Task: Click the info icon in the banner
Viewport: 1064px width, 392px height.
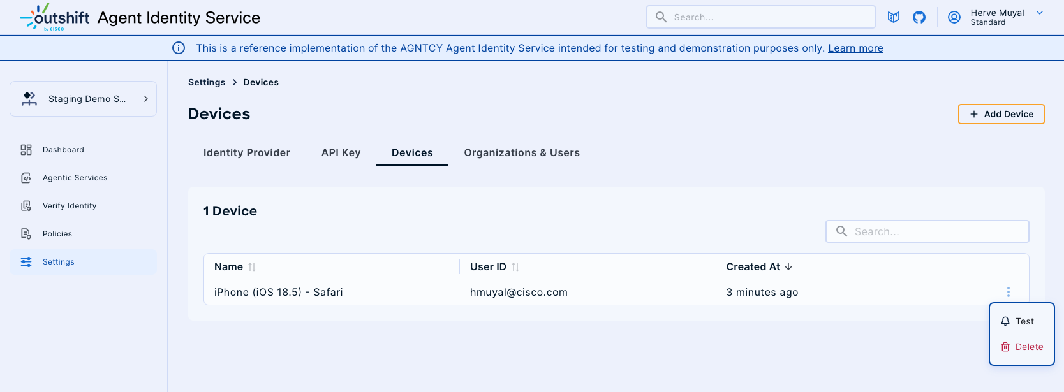Action: point(179,48)
